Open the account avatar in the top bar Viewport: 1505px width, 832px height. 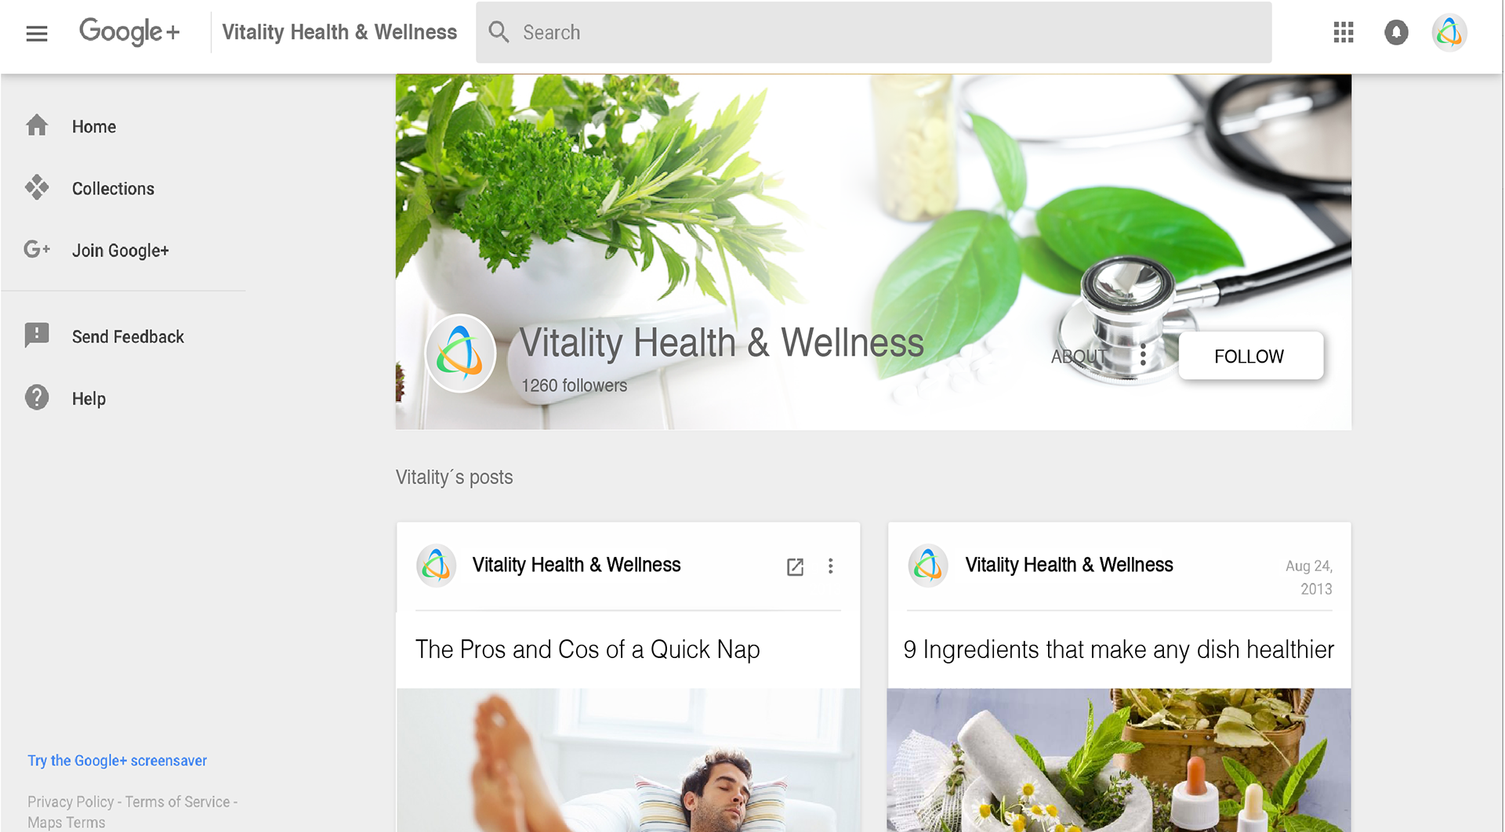click(1449, 32)
